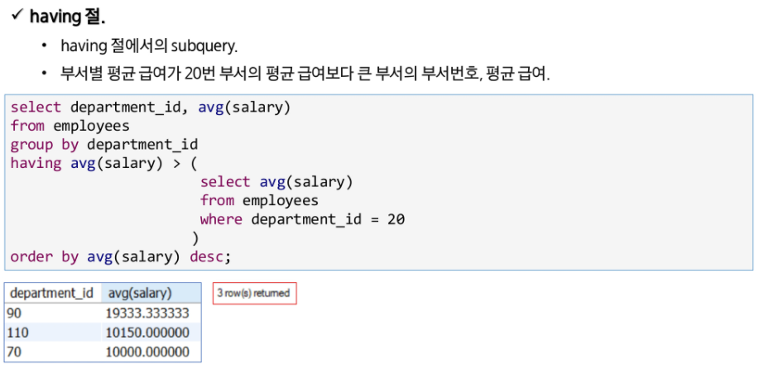This screenshot has width=759, height=369.
Task: Click the 'having 절.' heading text
Action: pos(67,17)
